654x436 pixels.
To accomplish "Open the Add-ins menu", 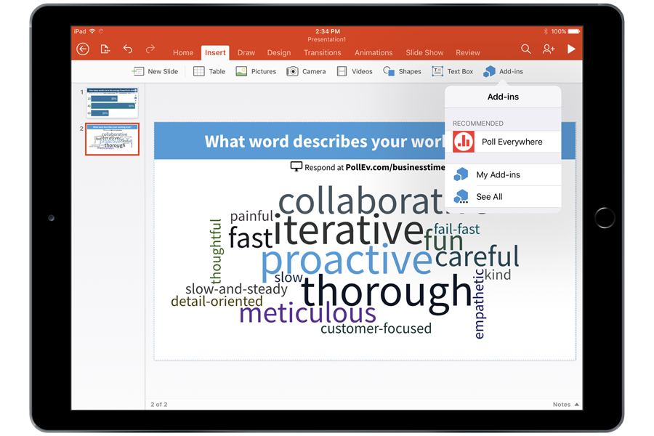I will (504, 71).
